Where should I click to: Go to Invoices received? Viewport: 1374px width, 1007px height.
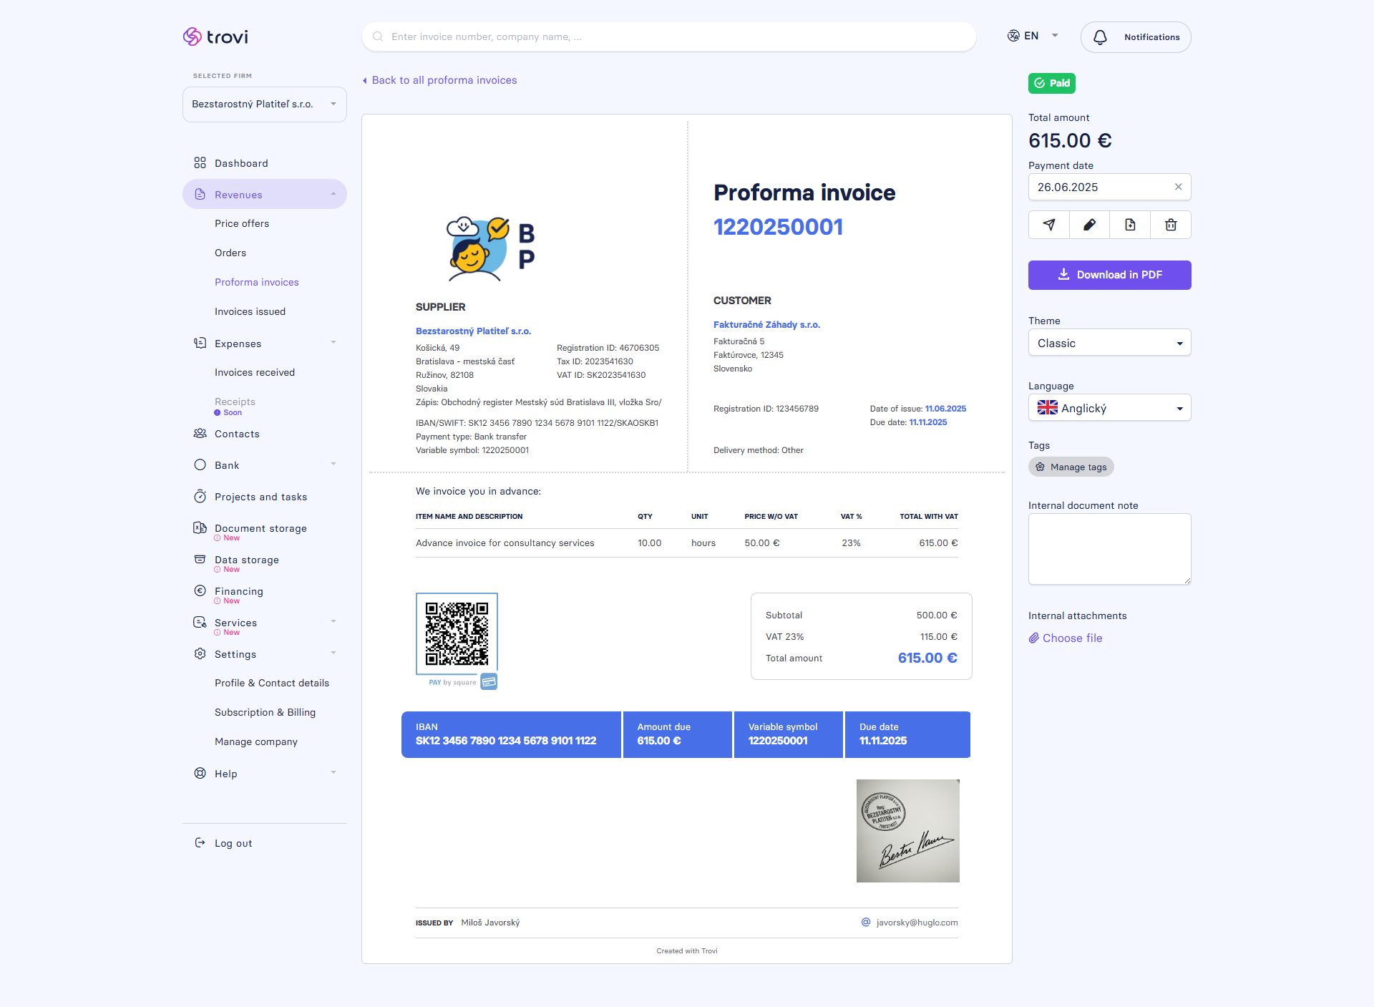(x=255, y=372)
